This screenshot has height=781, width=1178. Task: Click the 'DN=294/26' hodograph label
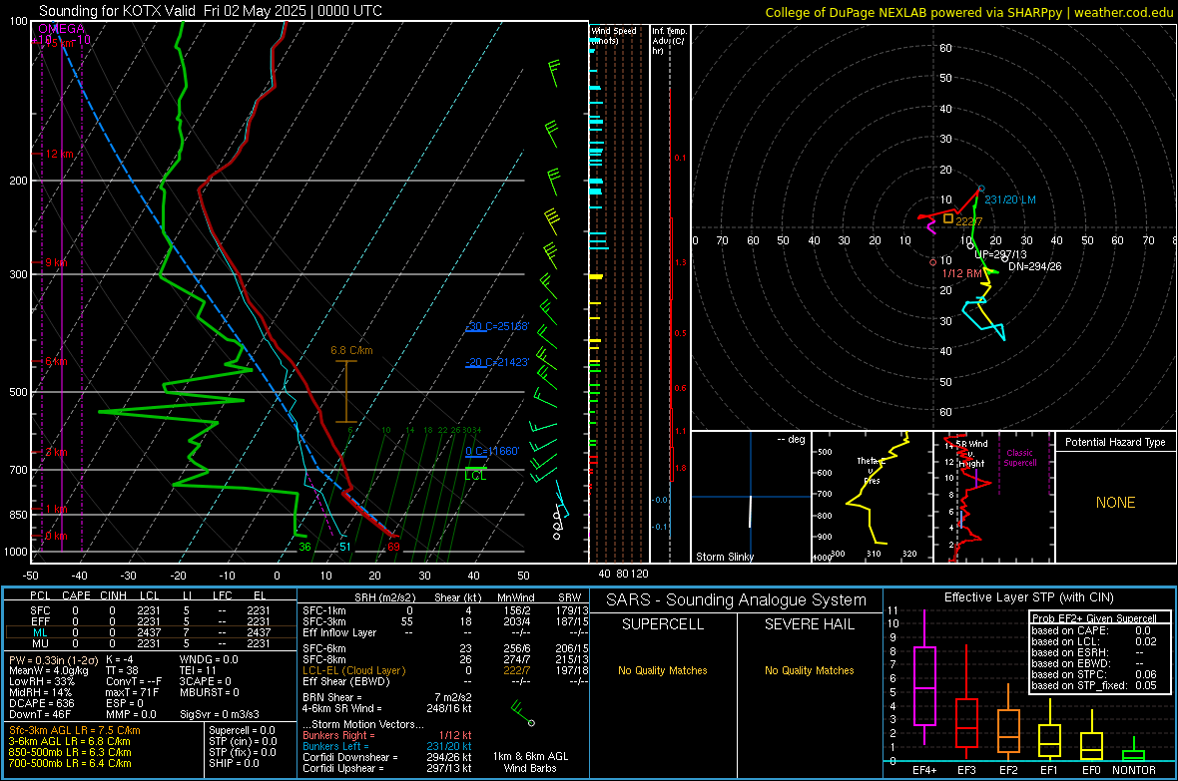(x=1034, y=266)
